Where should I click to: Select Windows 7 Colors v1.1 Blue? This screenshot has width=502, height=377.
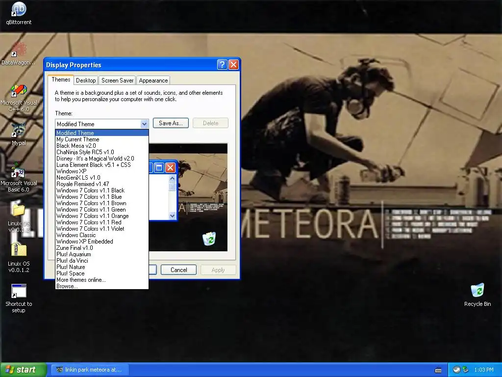(x=102, y=197)
